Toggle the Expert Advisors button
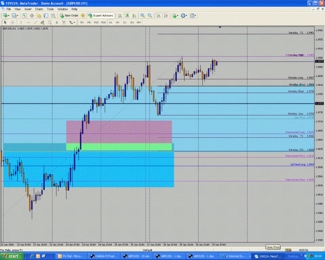 (x=101, y=16)
